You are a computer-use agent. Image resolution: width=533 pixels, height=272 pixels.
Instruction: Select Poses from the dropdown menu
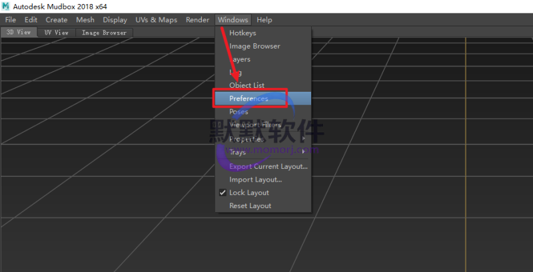pyautogui.click(x=239, y=112)
